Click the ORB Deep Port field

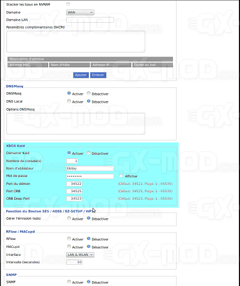[x=75, y=199]
